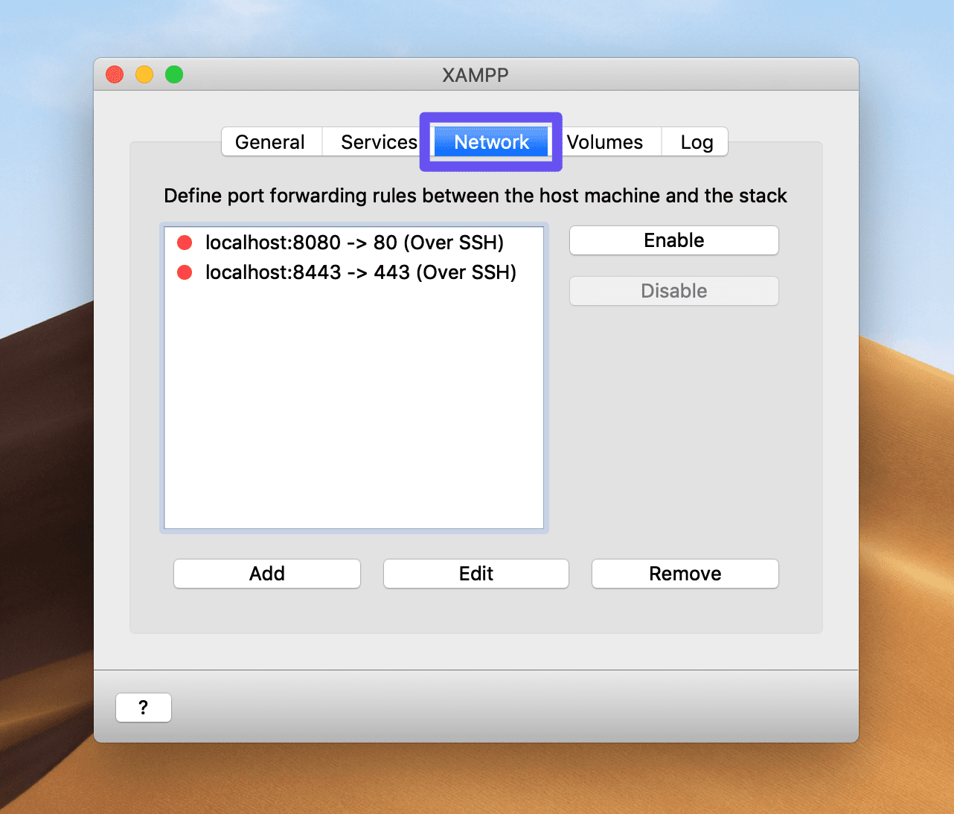The image size is (954, 814).
Task: Remove the selected port forwarding rule
Action: [x=684, y=573]
